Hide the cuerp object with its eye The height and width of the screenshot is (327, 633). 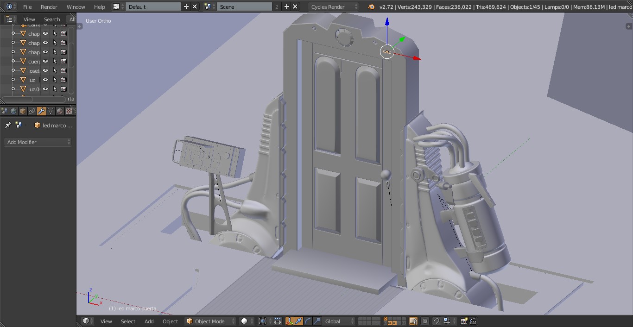coord(45,61)
